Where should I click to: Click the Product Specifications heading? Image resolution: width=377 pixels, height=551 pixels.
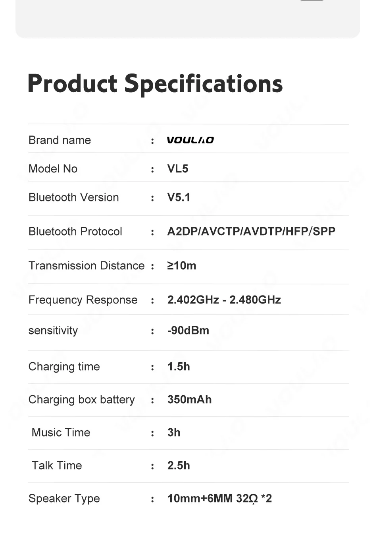pyautogui.click(x=155, y=84)
